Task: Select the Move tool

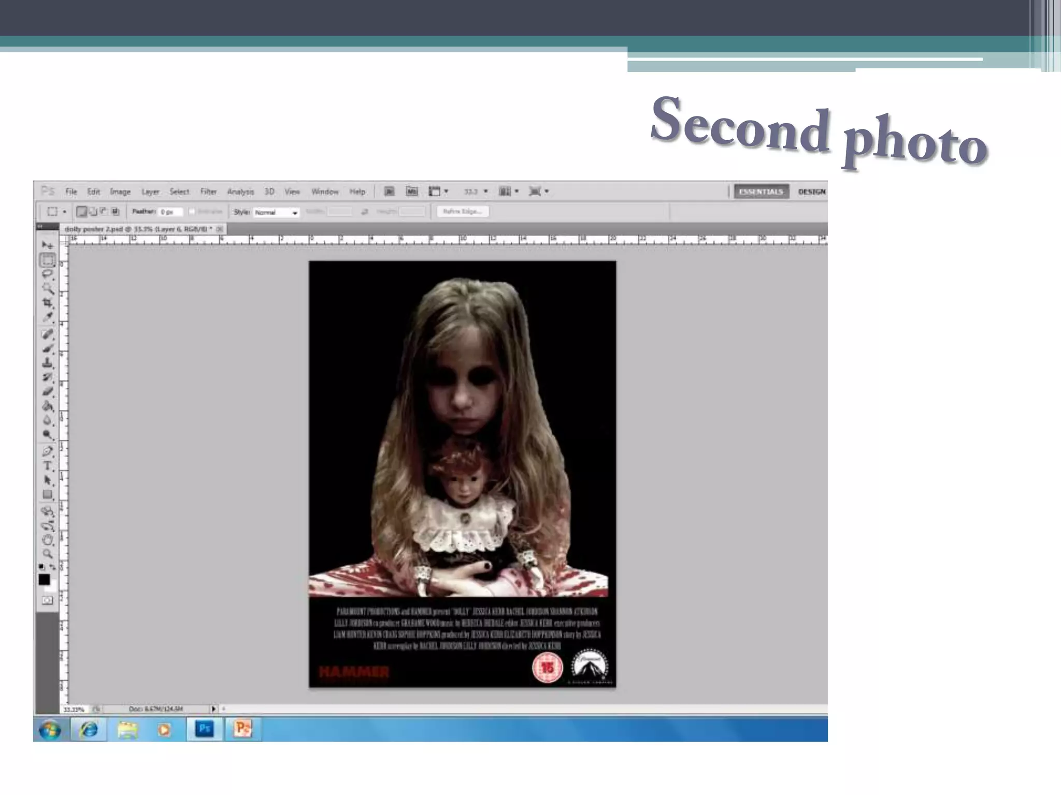Action: point(48,245)
